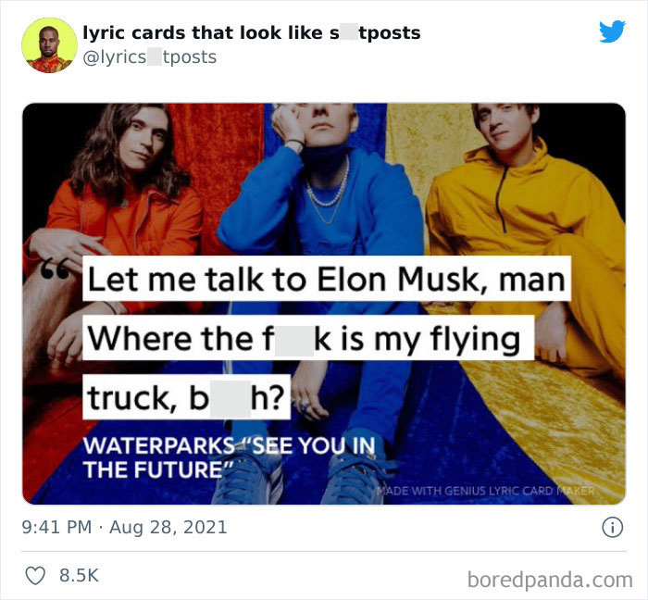Open the account display name link
The width and height of the screenshot is (648, 600).
(252, 32)
